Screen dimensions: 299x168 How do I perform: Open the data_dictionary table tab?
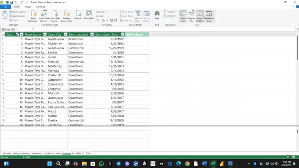click(21, 154)
